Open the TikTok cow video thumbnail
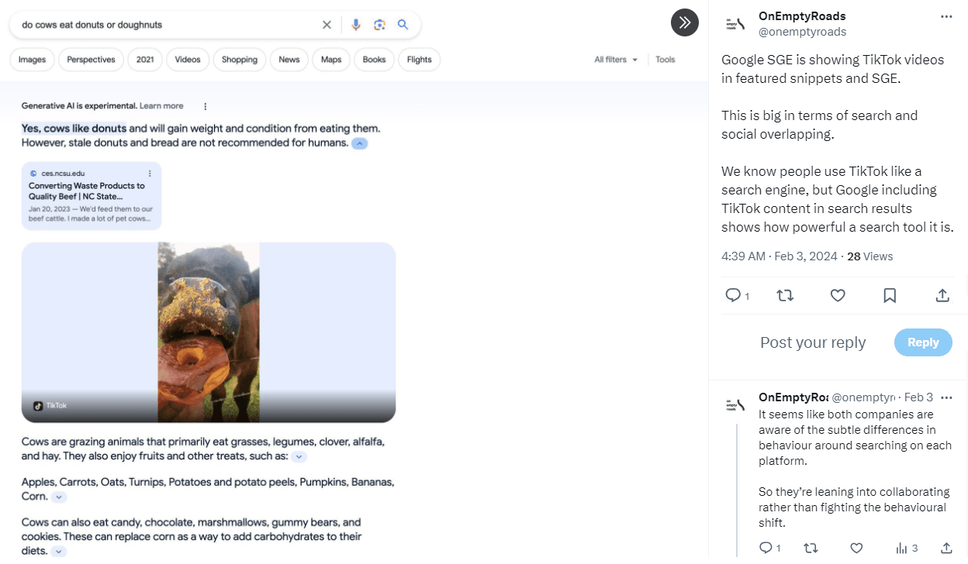The width and height of the screenshot is (968, 564). point(209,332)
